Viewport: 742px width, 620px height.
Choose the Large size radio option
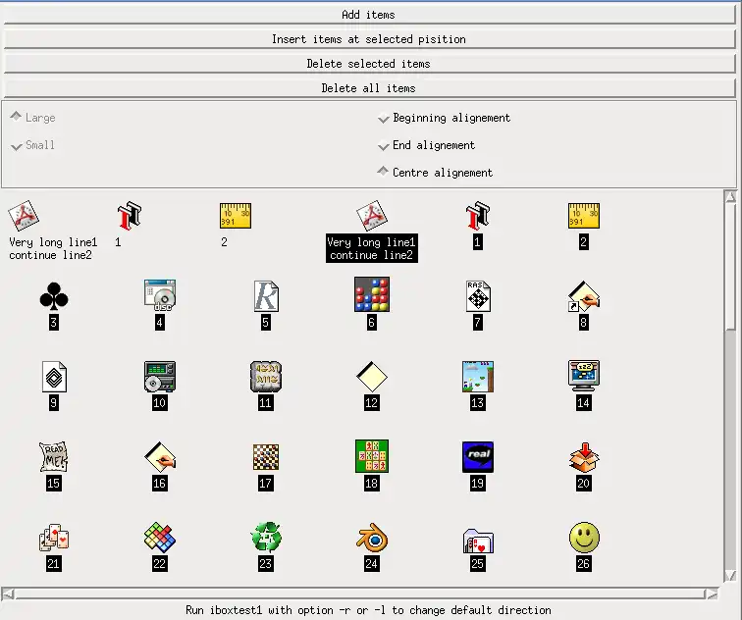[x=33, y=118]
